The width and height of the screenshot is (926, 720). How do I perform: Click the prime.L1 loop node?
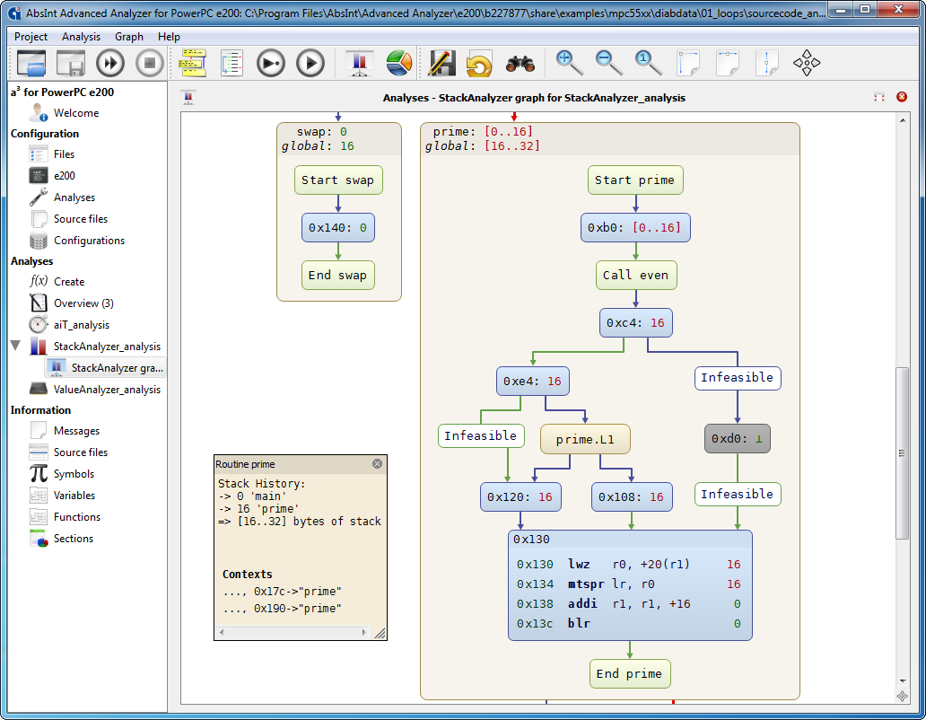click(x=585, y=439)
